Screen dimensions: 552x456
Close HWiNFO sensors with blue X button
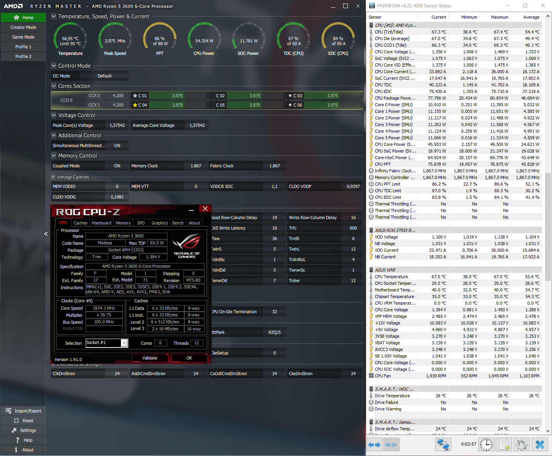pyautogui.click(x=540, y=444)
